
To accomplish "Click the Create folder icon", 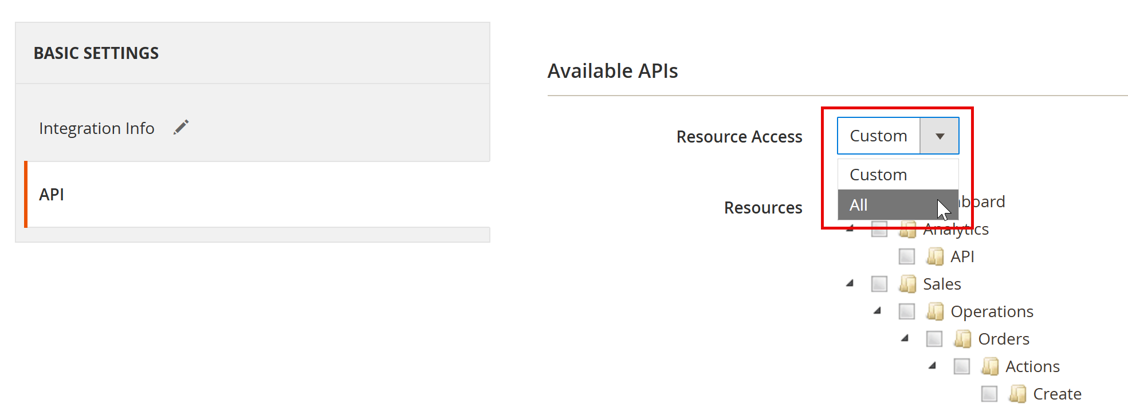I will 1017,394.
